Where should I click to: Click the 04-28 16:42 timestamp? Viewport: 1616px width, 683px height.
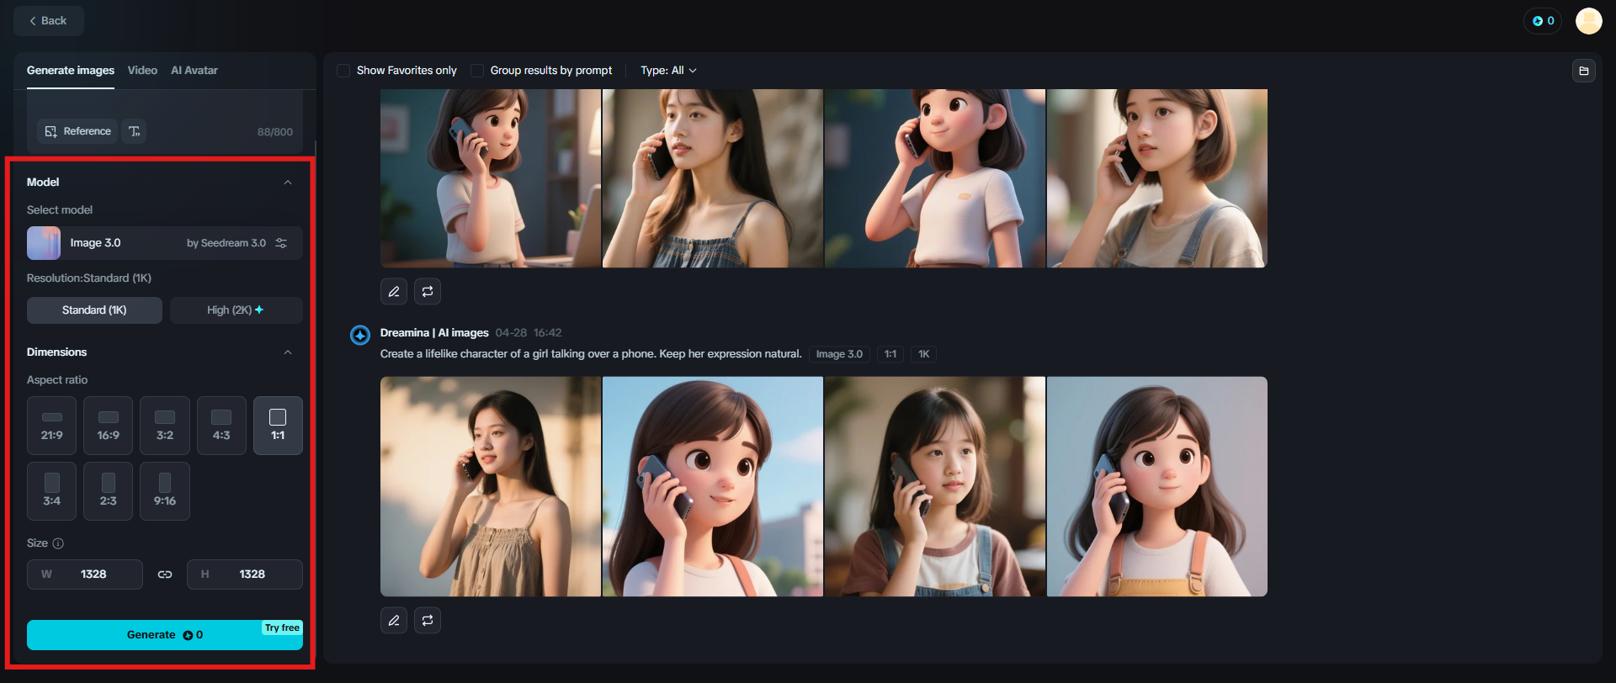click(529, 333)
